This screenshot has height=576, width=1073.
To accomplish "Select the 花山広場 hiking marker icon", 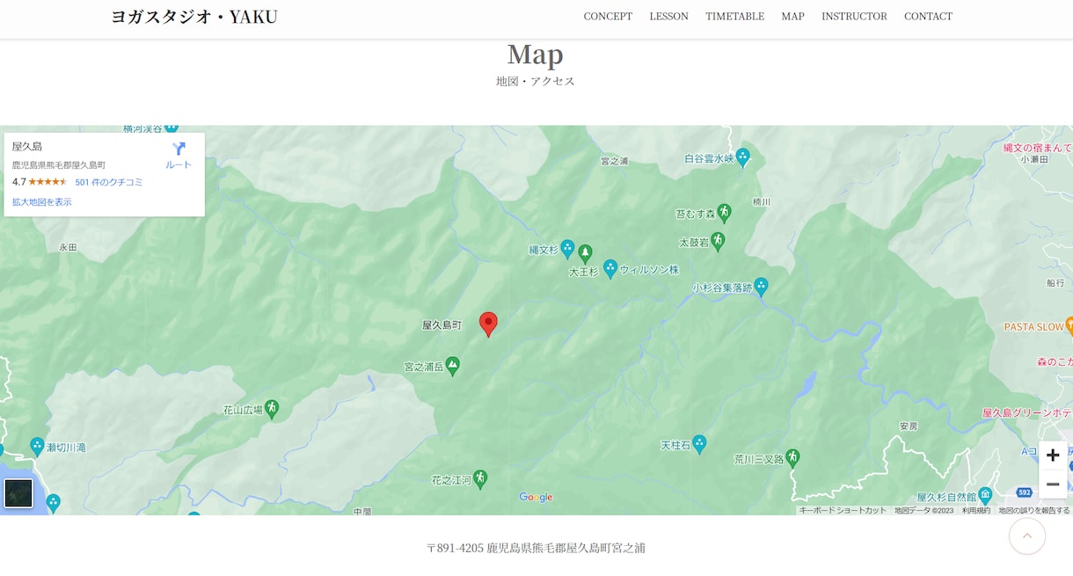I will click(x=272, y=408).
